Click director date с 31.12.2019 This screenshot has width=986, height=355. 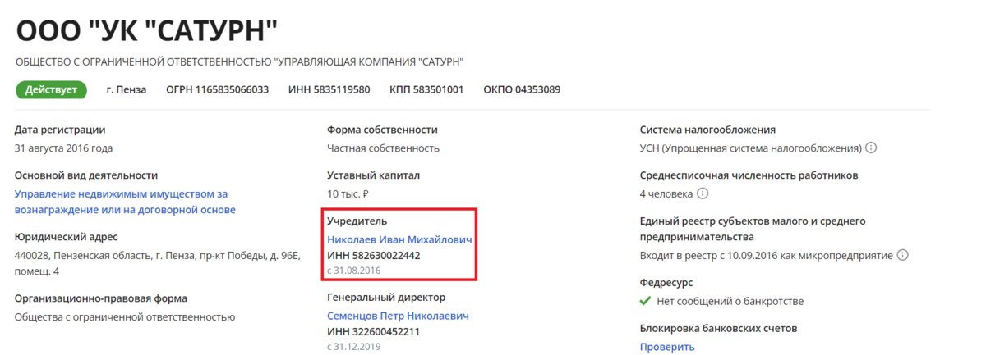pos(354,347)
